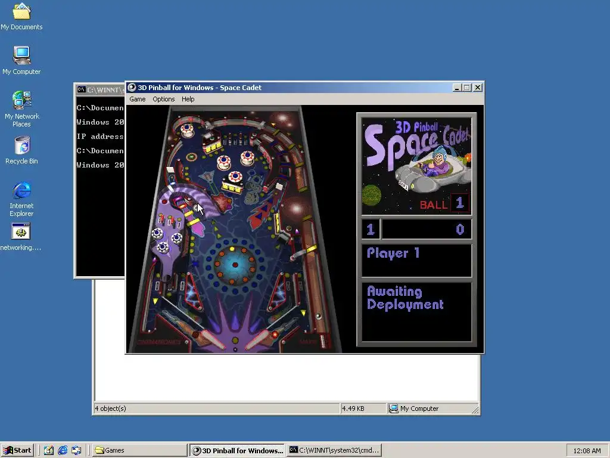This screenshot has height=458, width=610.
Task: Select My Network Places desktop icon
Action: tap(21, 109)
